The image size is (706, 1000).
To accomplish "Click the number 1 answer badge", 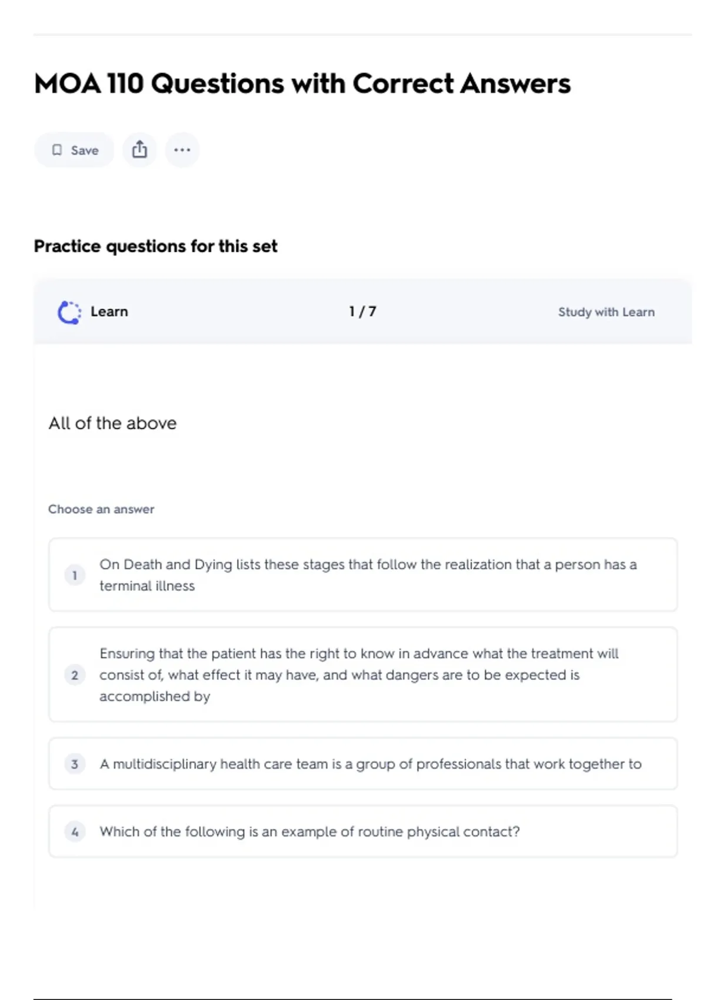I will point(75,575).
